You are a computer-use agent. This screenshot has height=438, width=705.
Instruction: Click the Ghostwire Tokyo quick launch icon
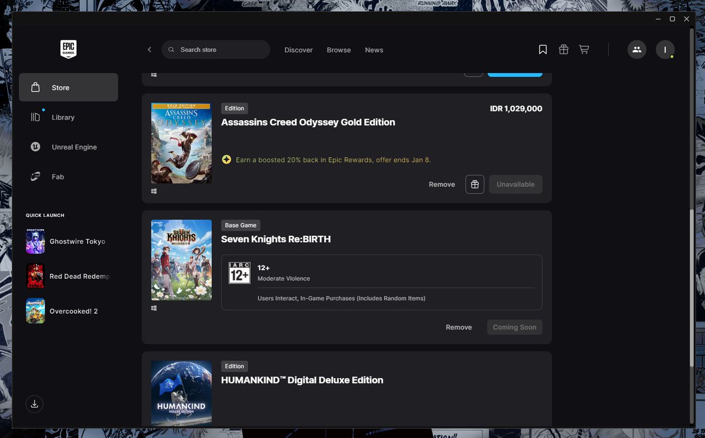[x=35, y=242]
